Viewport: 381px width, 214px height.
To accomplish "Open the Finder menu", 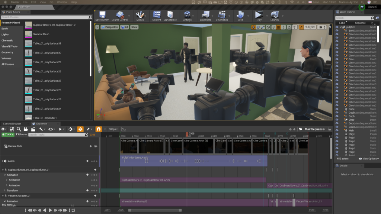I will coord(15,2).
